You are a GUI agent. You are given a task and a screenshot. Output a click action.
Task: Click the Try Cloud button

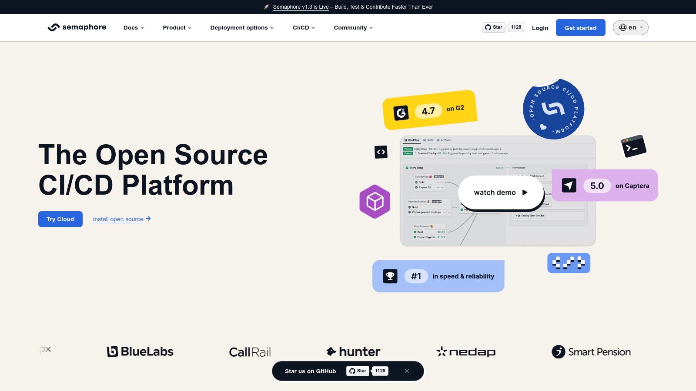60,219
